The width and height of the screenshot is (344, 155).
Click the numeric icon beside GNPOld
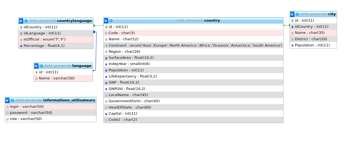(106, 89)
